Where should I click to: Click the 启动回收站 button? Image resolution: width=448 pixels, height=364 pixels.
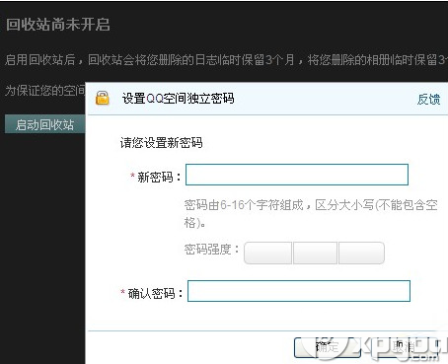click(45, 124)
